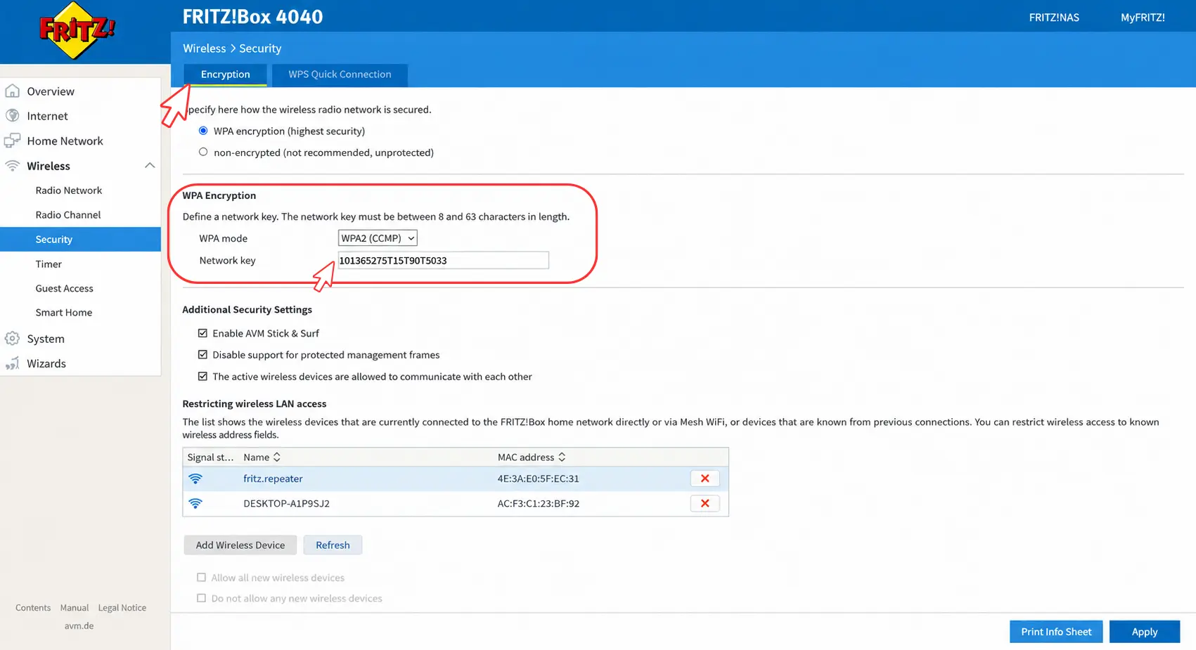Image resolution: width=1196 pixels, height=650 pixels.
Task: Visit the avm.de link
Action: point(79,626)
